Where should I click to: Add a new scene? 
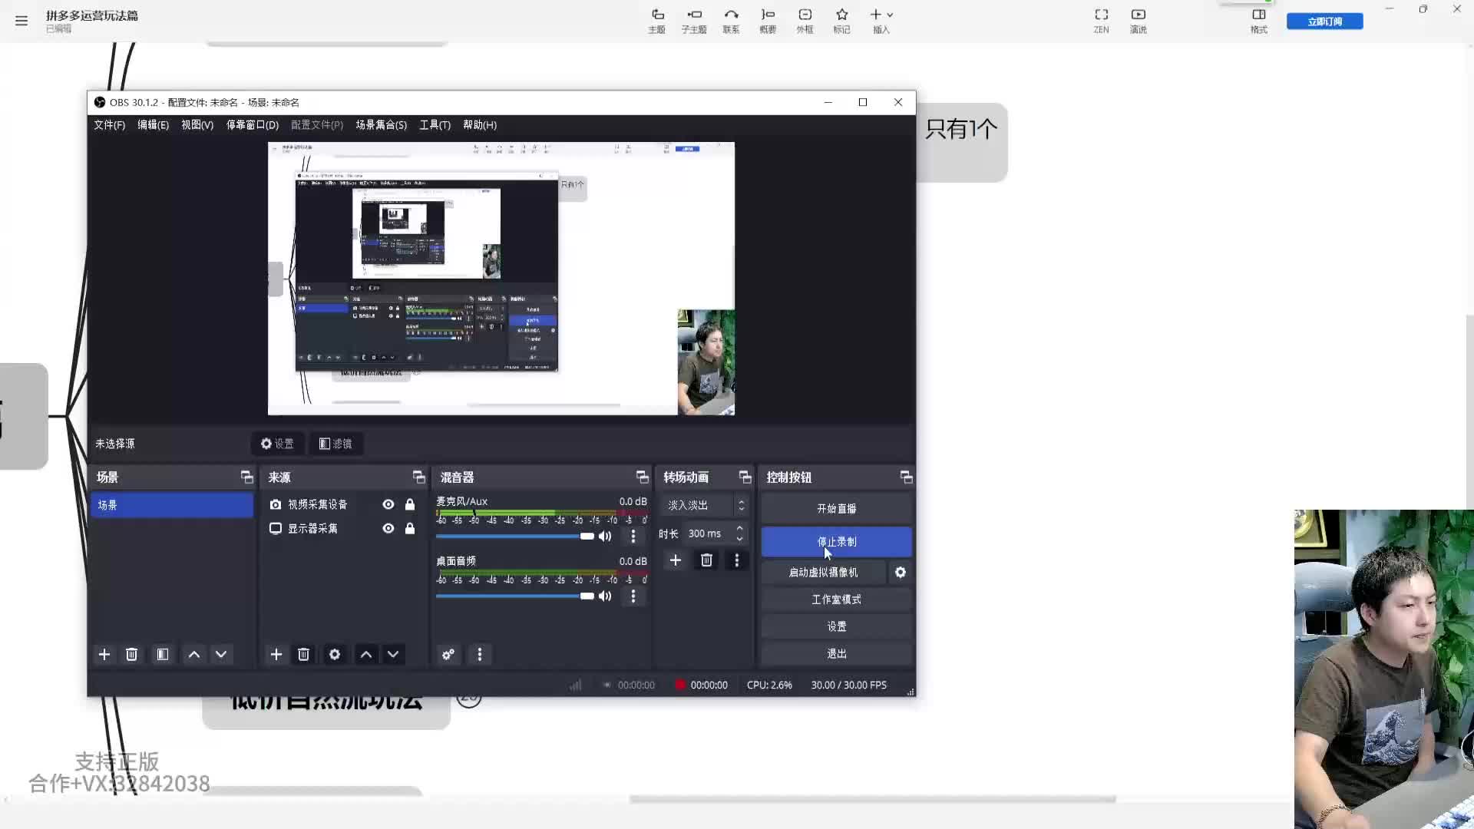tap(104, 654)
